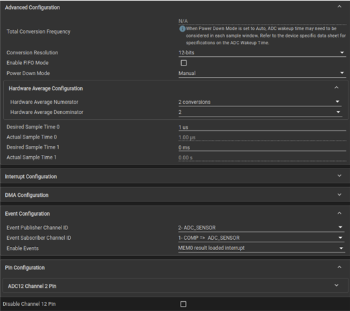Collapse the Pin Configuration section
This screenshot has width=350, height=311.
tap(339, 267)
